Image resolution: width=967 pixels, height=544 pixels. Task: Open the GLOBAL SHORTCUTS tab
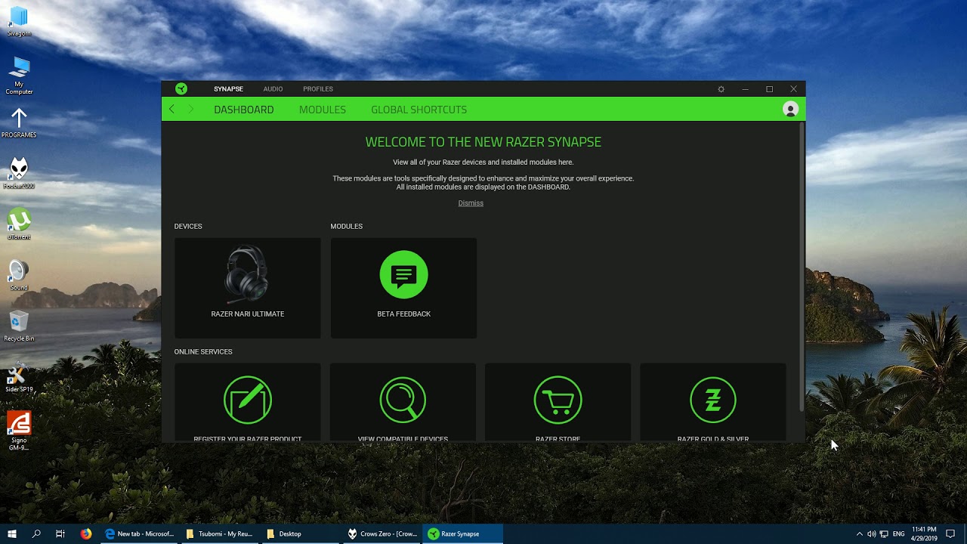(419, 110)
